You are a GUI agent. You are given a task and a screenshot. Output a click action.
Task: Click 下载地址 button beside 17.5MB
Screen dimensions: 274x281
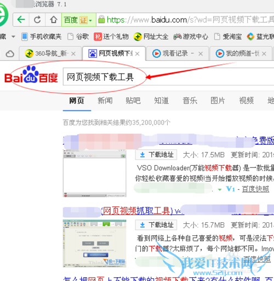tap(156, 155)
